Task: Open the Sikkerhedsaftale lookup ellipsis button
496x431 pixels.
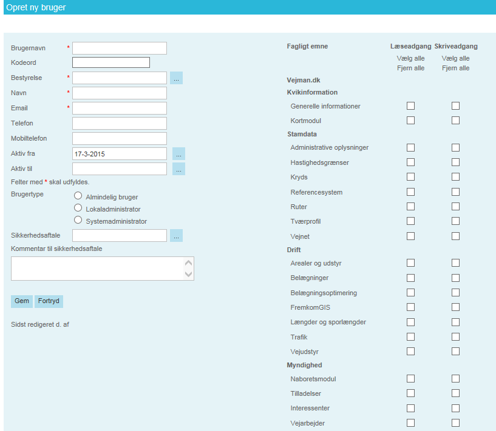Action: click(176, 236)
